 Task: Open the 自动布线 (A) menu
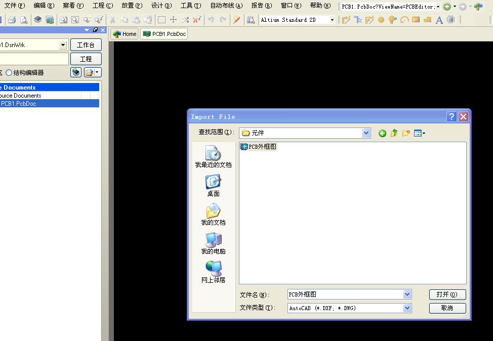tap(226, 6)
